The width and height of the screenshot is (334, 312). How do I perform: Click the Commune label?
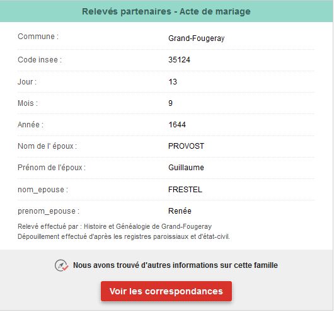click(x=38, y=37)
